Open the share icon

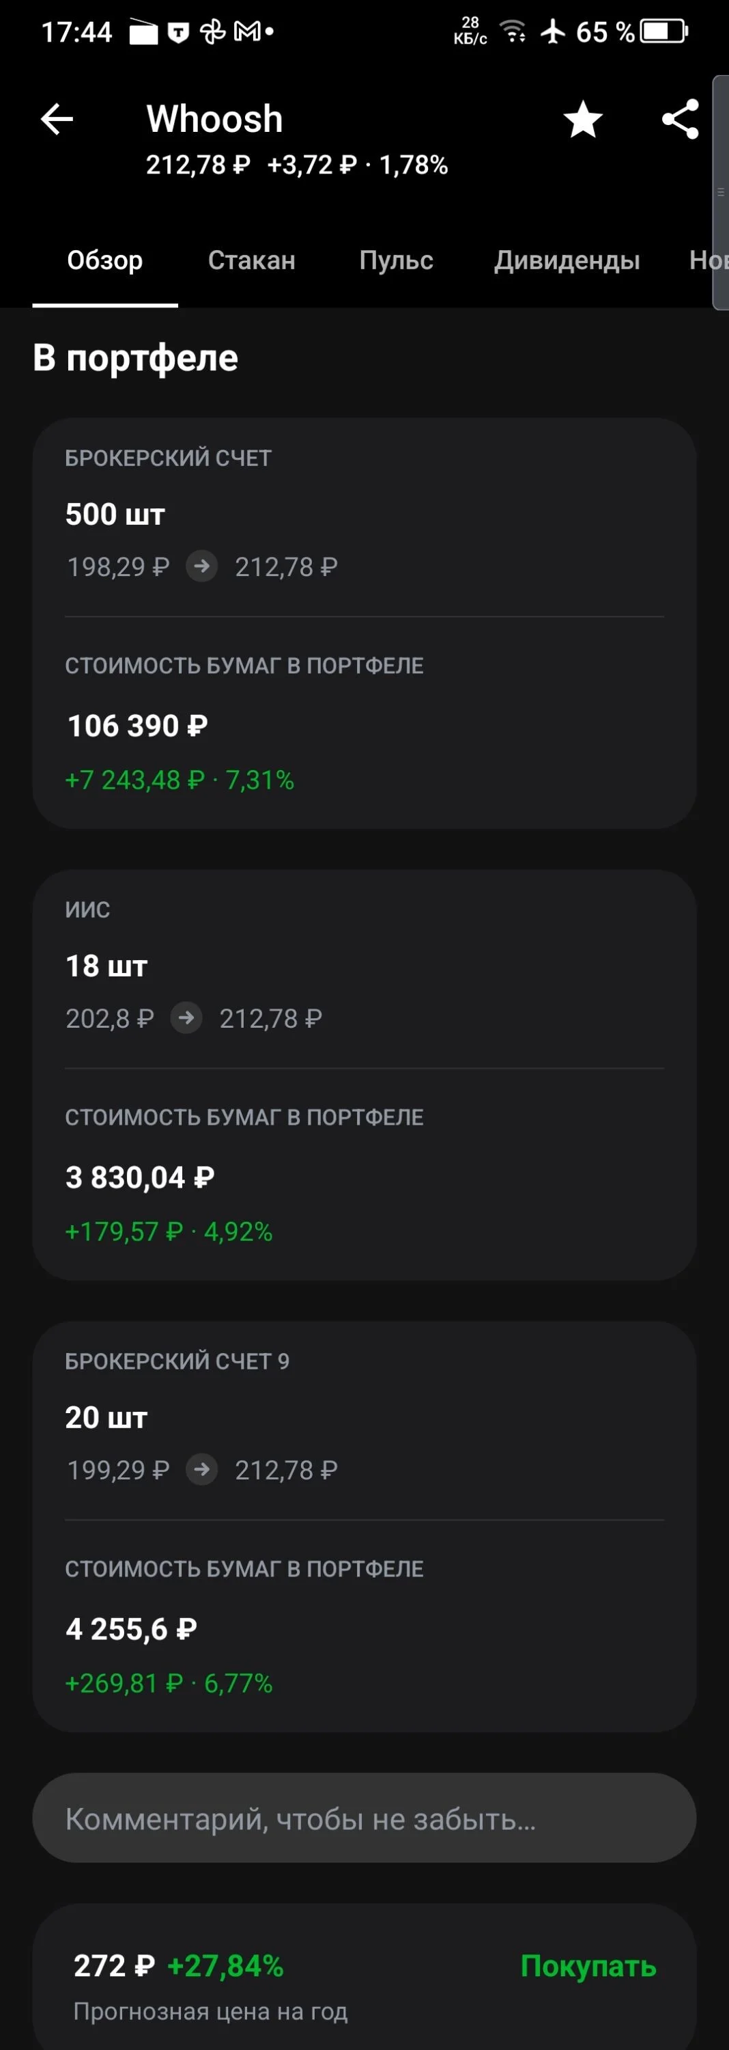681,120
